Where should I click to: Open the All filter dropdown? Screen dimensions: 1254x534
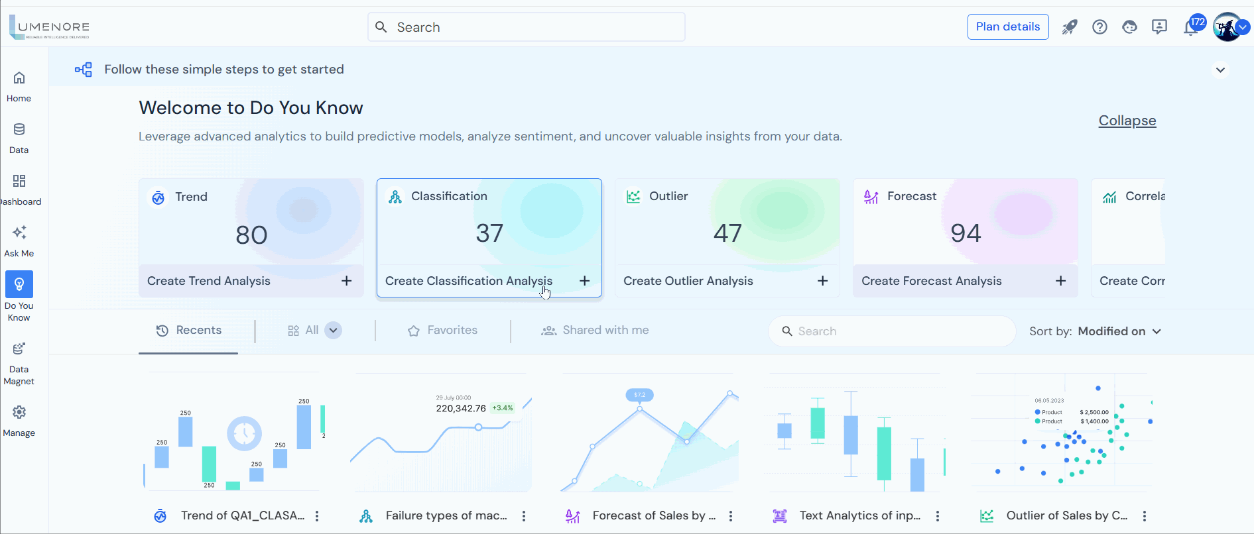coord(334,331)
